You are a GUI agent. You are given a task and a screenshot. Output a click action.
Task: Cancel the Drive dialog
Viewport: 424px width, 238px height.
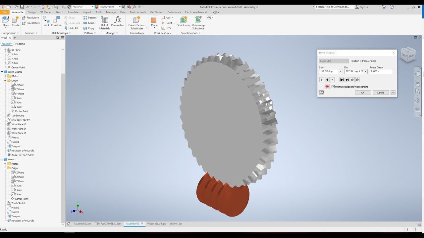381,93
